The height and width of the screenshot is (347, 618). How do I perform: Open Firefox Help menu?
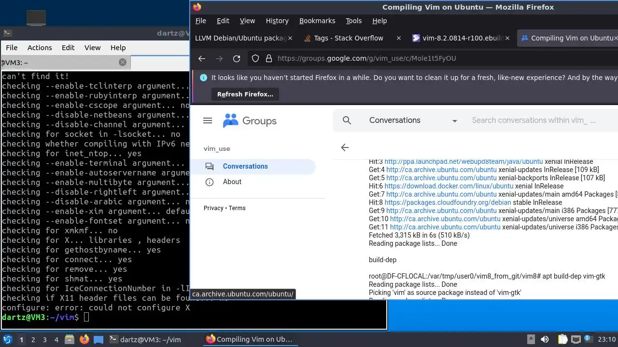pyautogui.click(x=379, y=21)
